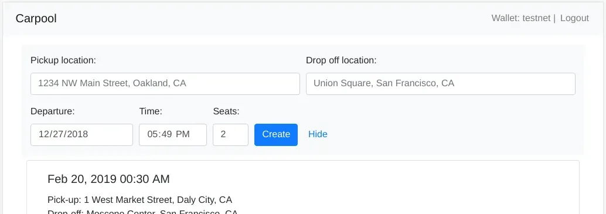Hide the ride creation form
Viewport: 606px width, 214px height.
pyautogui.click(x=318, y=134)
